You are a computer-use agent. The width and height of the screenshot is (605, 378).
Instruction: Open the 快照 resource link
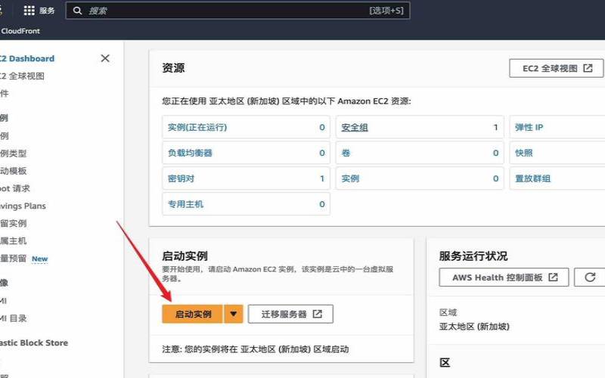[523, 153]
